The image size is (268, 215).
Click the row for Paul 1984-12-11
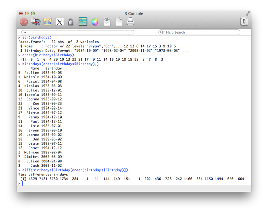pyautogui.click(x=40, y=122)
